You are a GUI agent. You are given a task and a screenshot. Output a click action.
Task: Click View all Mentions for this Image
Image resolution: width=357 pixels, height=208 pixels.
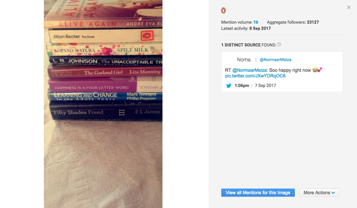[258, 193]
